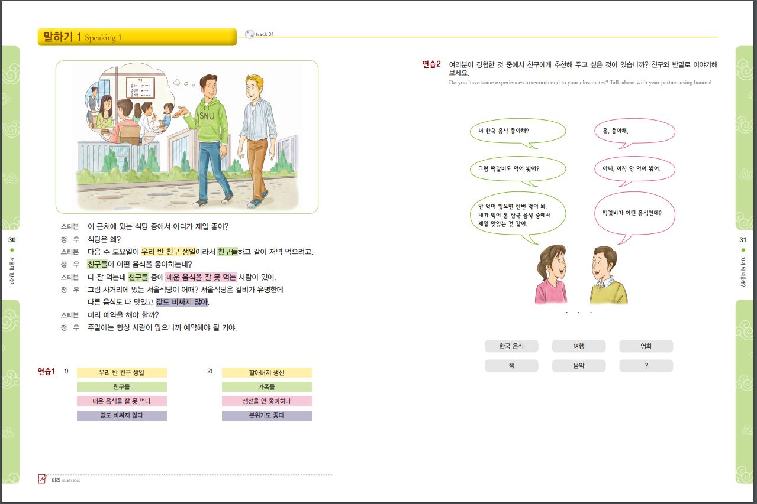Pick the 음악 topic button
The image size is (757, 504).
[578, 366]
